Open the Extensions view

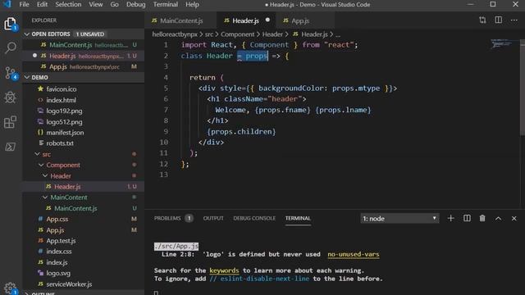[x=10, y=122]
